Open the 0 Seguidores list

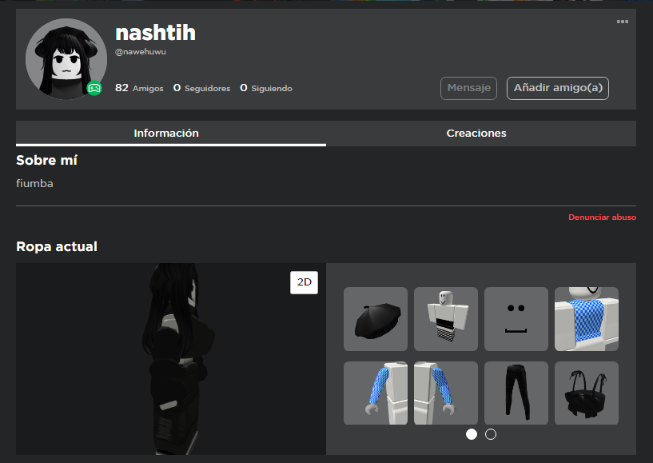point(201,88)
